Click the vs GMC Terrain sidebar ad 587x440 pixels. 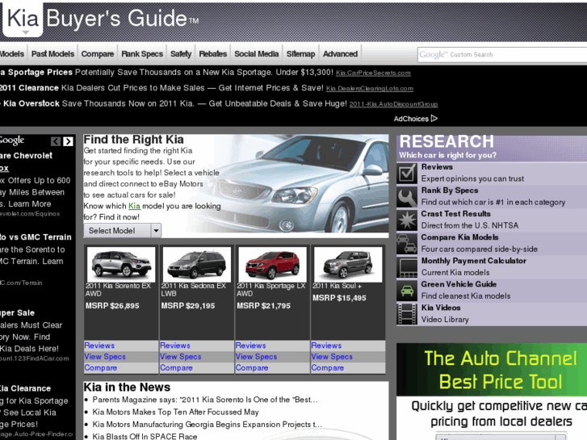(x=36, y=237)
